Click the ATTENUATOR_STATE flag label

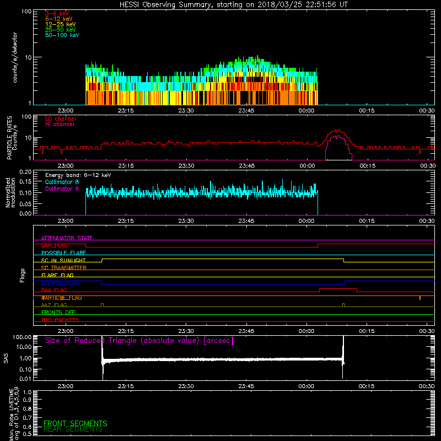tap(67, 238)
